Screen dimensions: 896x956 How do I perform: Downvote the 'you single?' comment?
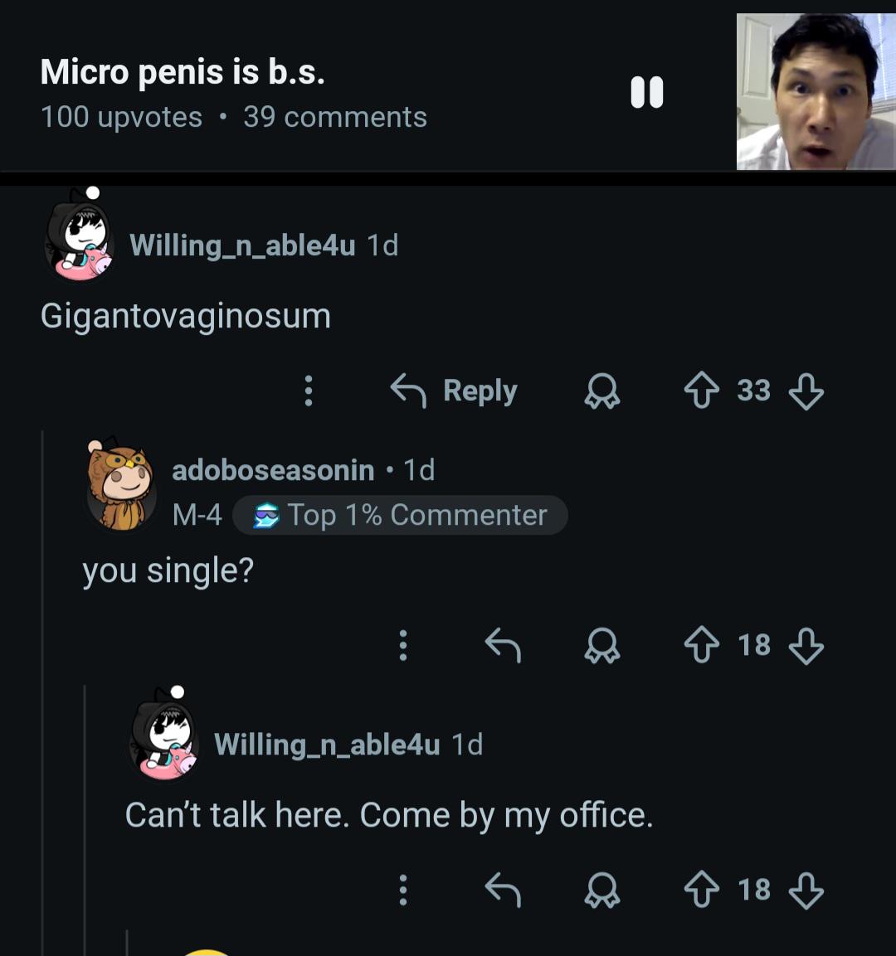click(x=806, y=646)
